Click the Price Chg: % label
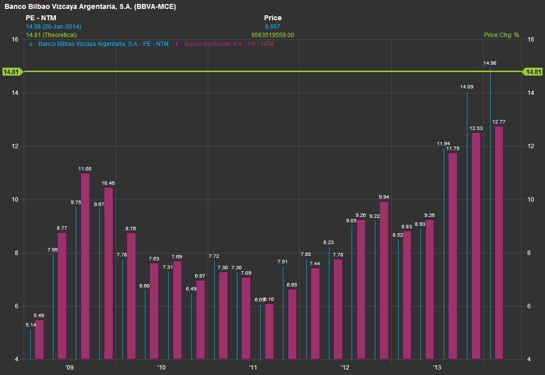Screen dimensions: 545x375 (x=501, y=35)
